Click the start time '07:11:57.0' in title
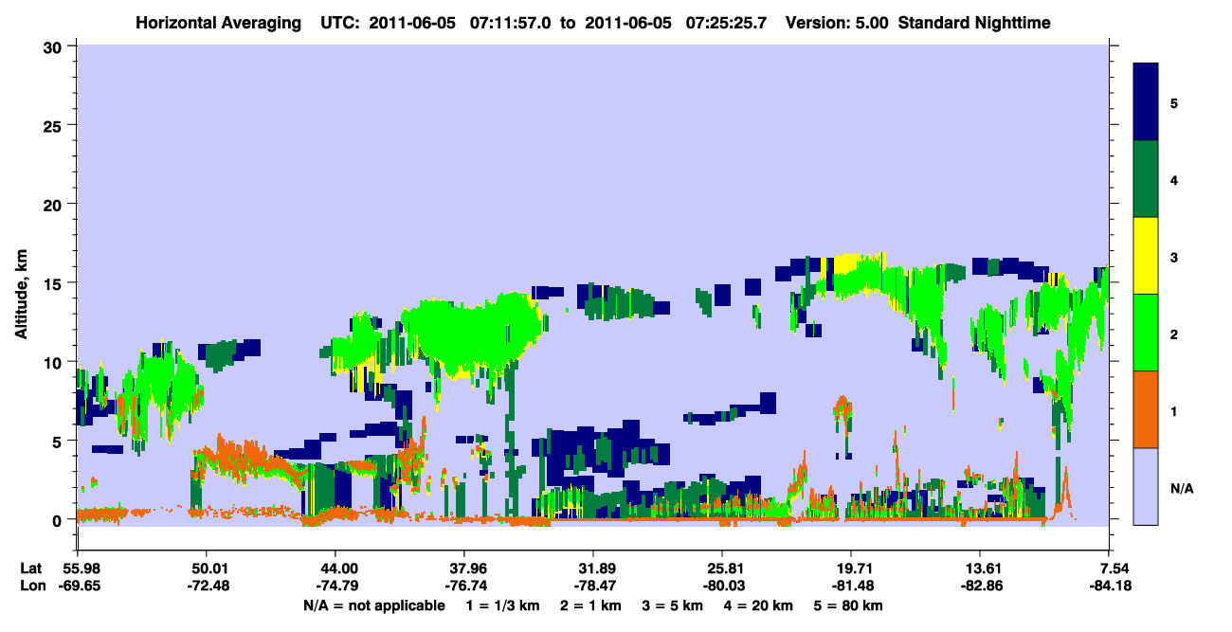Screen dimensions: 1232x632 pyautogui.click(x=511, y=22)
